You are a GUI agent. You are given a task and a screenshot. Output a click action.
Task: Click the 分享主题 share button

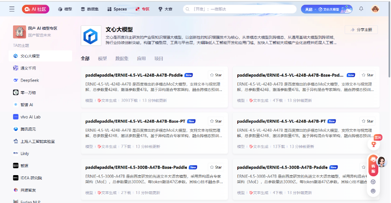point(361,30)
